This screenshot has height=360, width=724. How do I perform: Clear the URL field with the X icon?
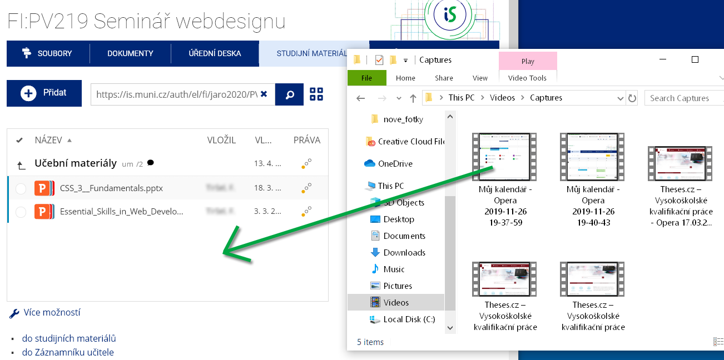[264, 94]
